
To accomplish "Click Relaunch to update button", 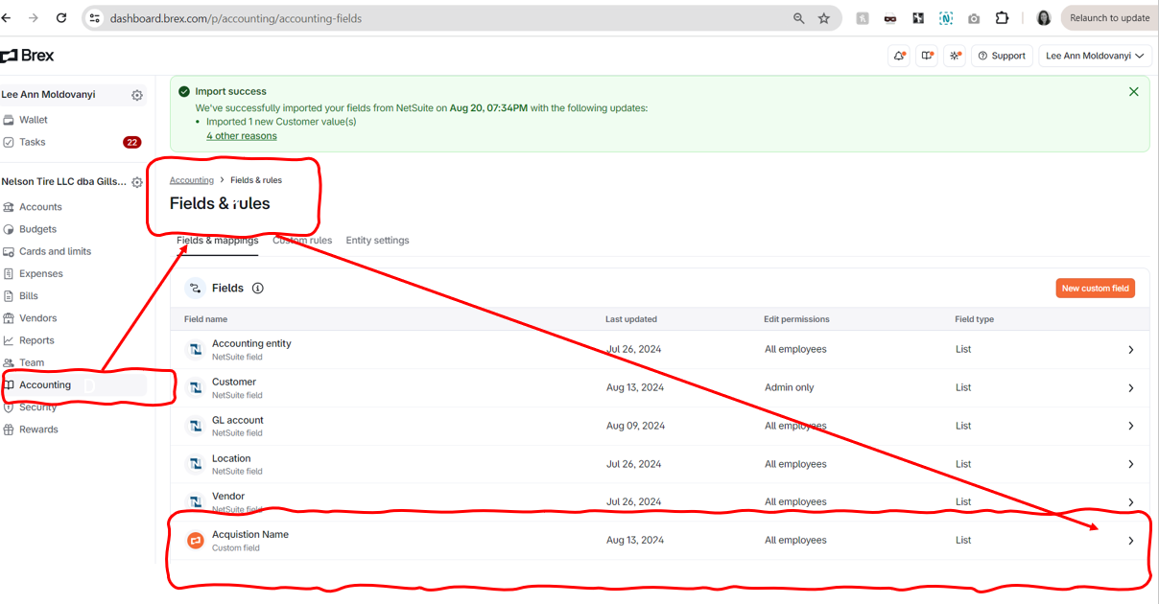I will click(1109, 18).
